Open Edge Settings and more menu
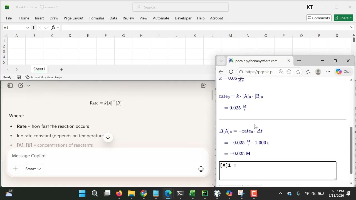The height and width of the screenshot is (200, 356). pos(328,72)
